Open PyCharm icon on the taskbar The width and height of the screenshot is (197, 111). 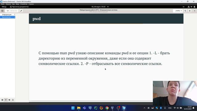pos(96,108)
